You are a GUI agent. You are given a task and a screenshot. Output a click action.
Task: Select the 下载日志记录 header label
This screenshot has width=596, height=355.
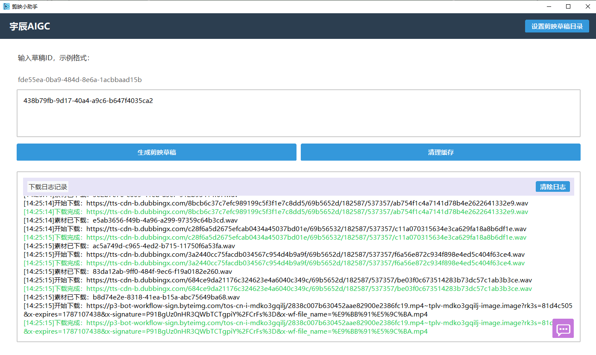pyautogui.click(x=48, y=187)
